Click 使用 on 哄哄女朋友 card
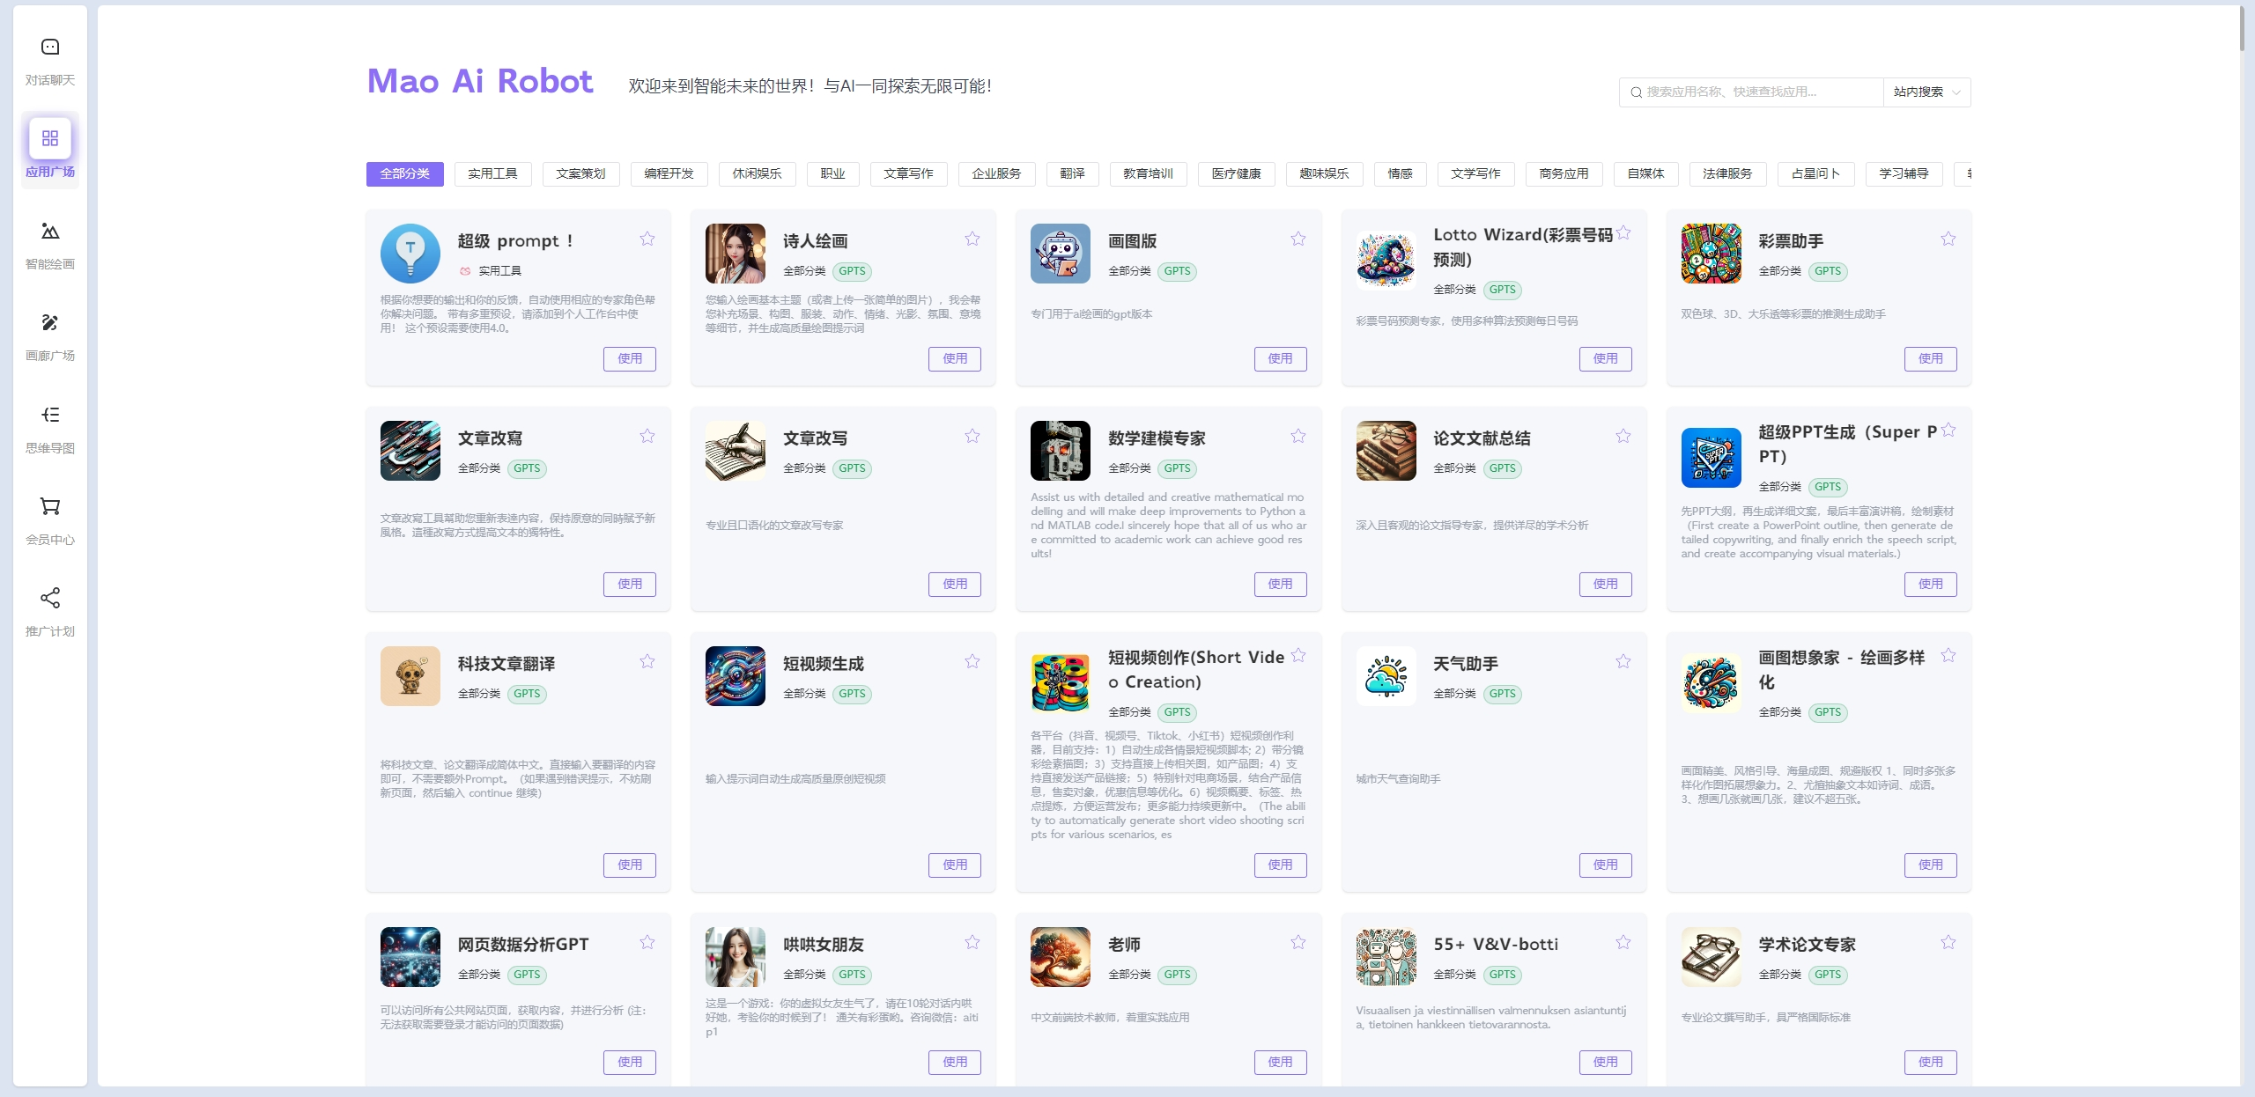 tap(955, 1063)
